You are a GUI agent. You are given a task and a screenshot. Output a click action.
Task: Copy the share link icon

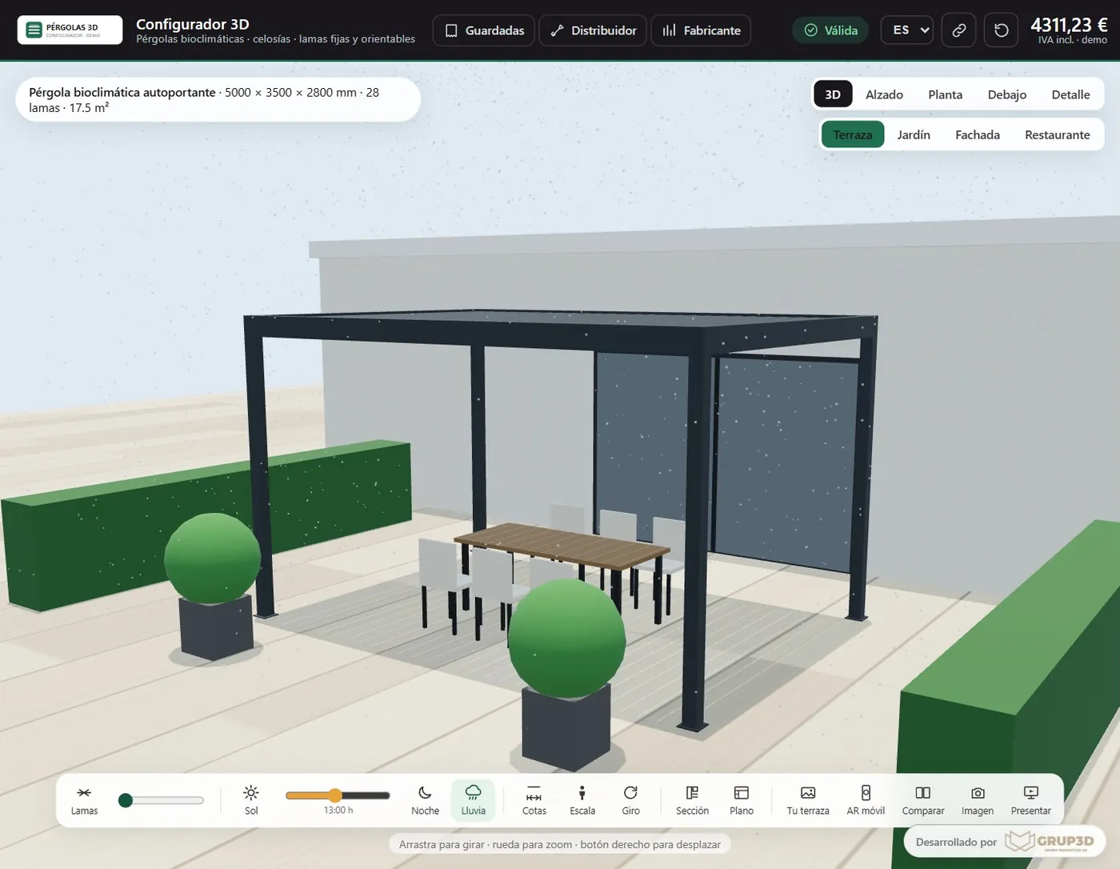958,30
